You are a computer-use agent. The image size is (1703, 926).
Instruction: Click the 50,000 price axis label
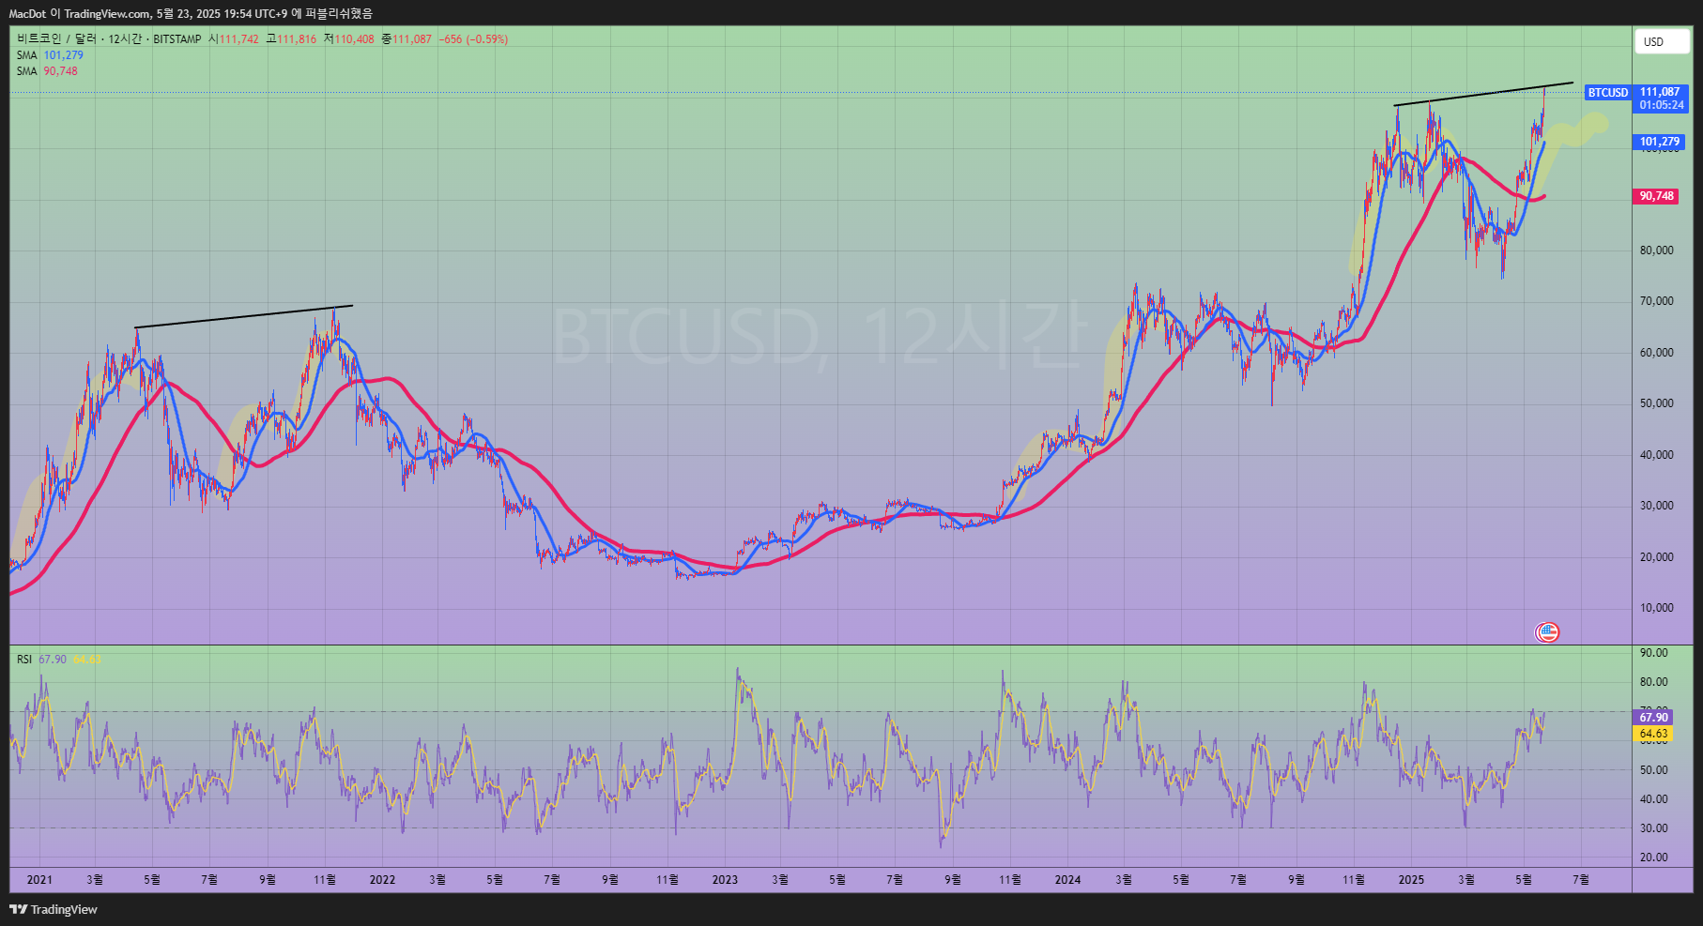pos(1657,403)
